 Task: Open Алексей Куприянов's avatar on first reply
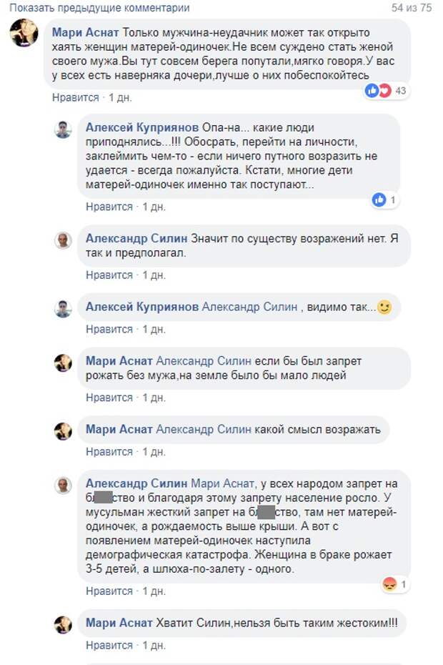coord(63,129)
